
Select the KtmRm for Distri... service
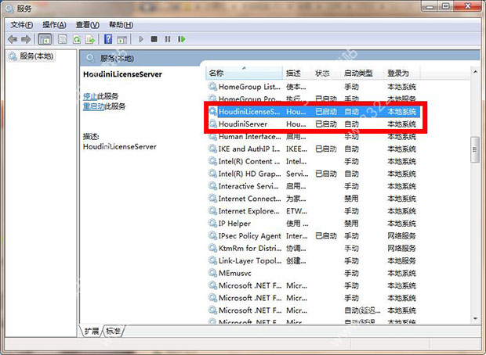click(x=314, y=248)
